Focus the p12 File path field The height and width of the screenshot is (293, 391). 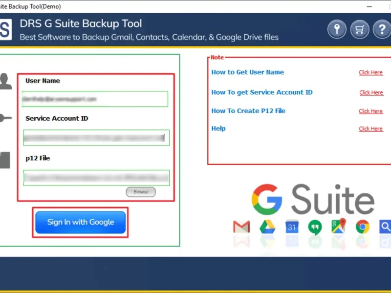point(96,178)
